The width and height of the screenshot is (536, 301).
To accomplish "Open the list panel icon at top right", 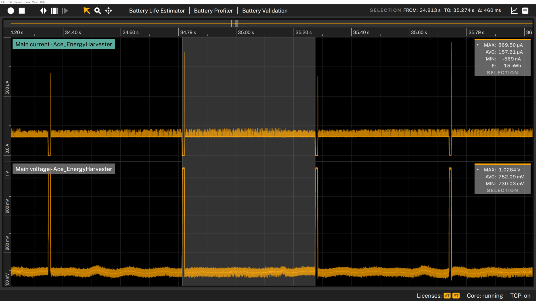I will (525, 11).
